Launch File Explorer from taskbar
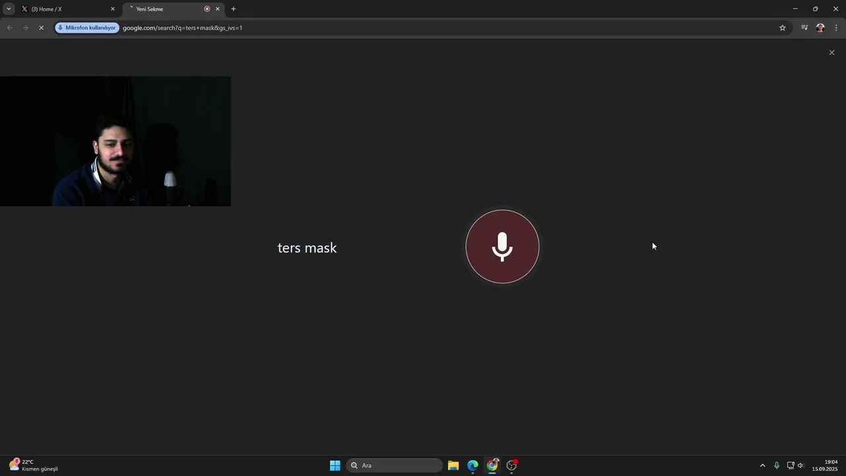This screenshot has width=846, height=476. 453,465
